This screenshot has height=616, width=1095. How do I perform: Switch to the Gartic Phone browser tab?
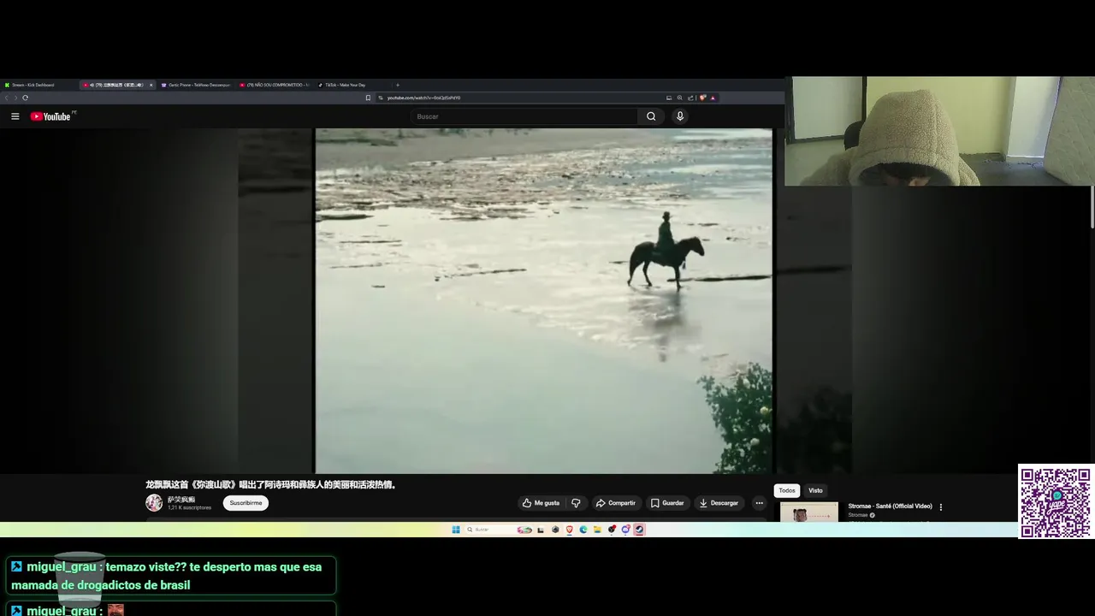coord(195,85)
